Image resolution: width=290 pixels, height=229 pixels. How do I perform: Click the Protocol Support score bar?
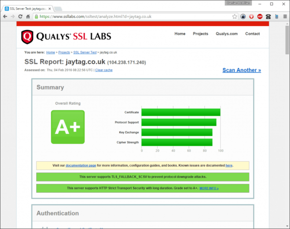(x=179, y=122)
